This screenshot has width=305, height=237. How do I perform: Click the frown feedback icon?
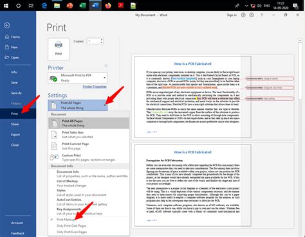pos(252,15)
